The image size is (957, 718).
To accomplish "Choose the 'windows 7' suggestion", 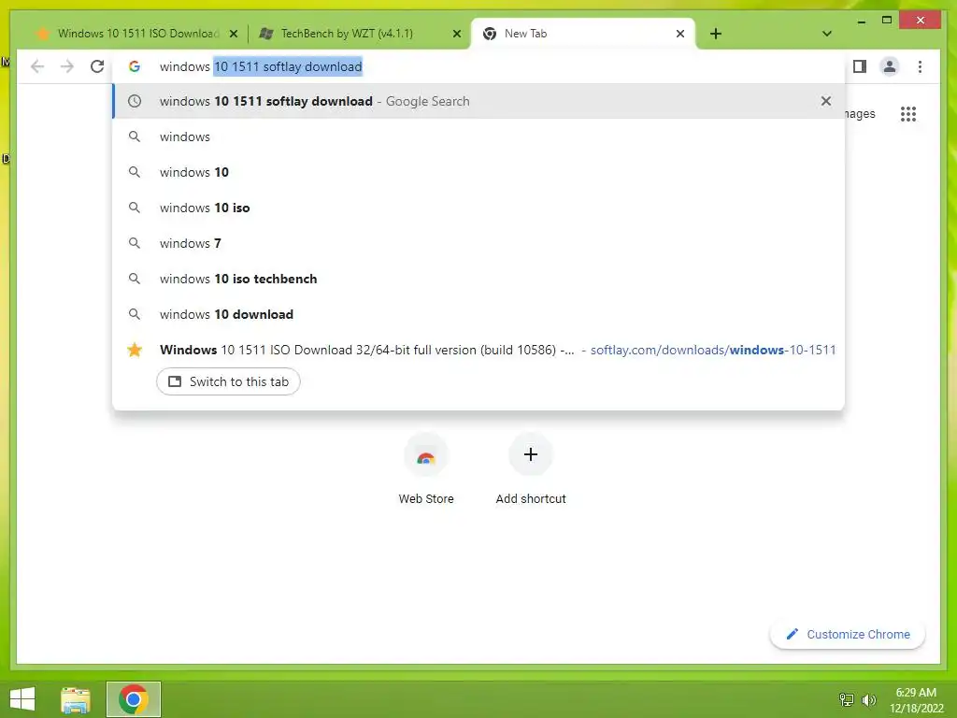I will click(478, 243).
